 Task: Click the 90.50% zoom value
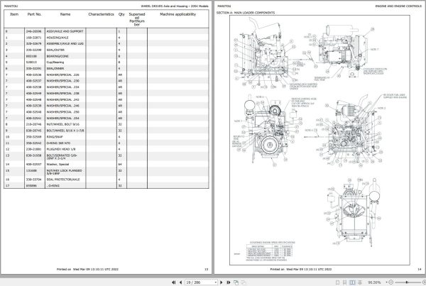[x=374, y=282]
